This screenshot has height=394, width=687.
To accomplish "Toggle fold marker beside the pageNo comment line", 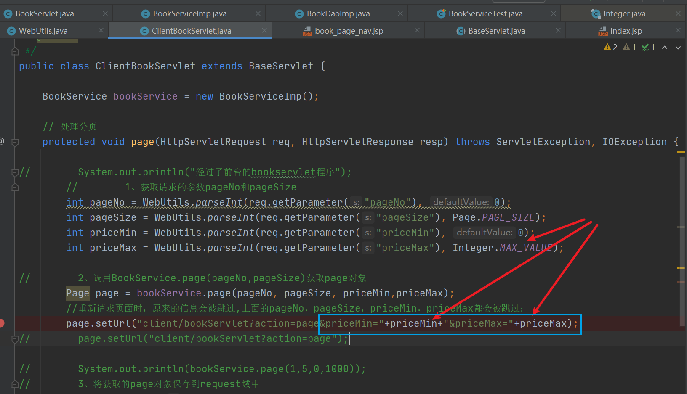I will pyautogui.click(x=15, y=187).
